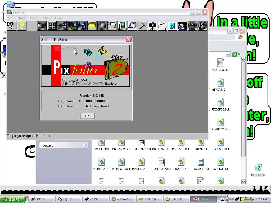Screen dimensions: 271x203
Task: Click the gray eraser edit toolbar icon
Action: [202, 26]
